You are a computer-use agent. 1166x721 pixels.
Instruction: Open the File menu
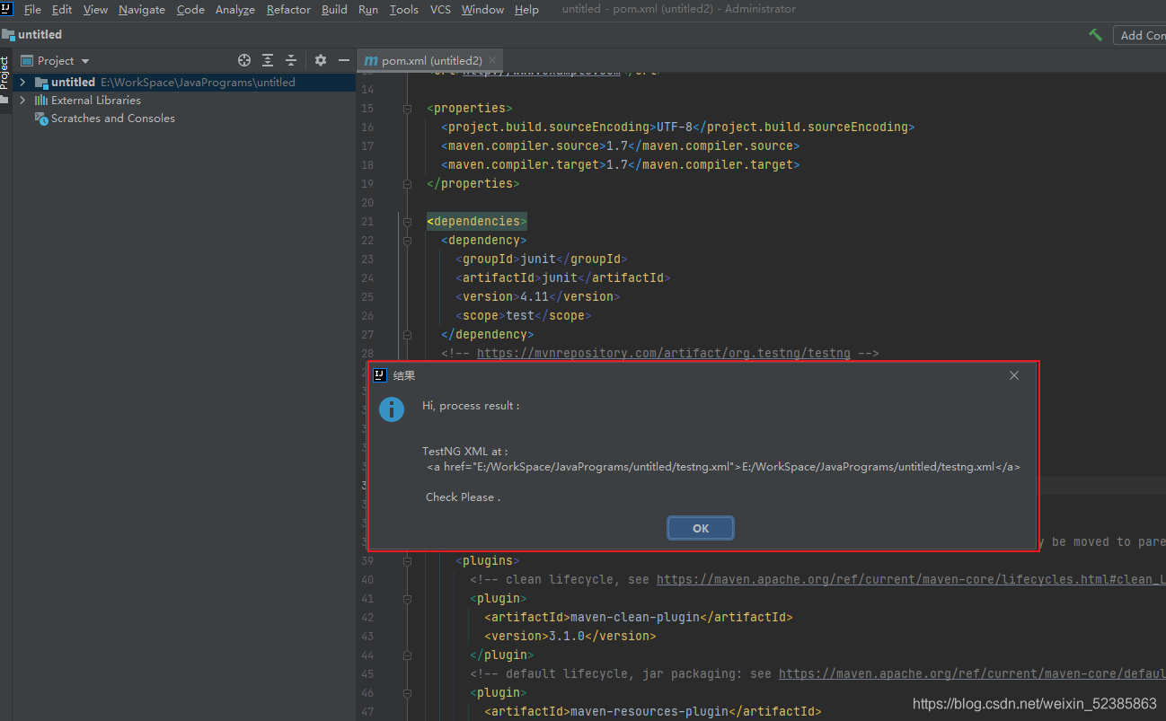coord(32,9)
